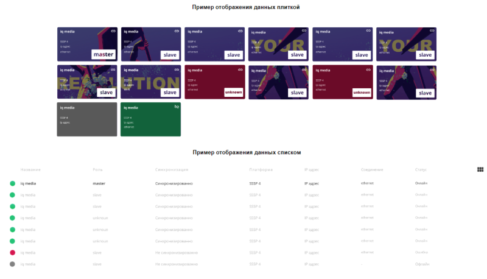Click the "Платформа" column header
This screenshot has height=279, width=487.
[x=261, y=170]
